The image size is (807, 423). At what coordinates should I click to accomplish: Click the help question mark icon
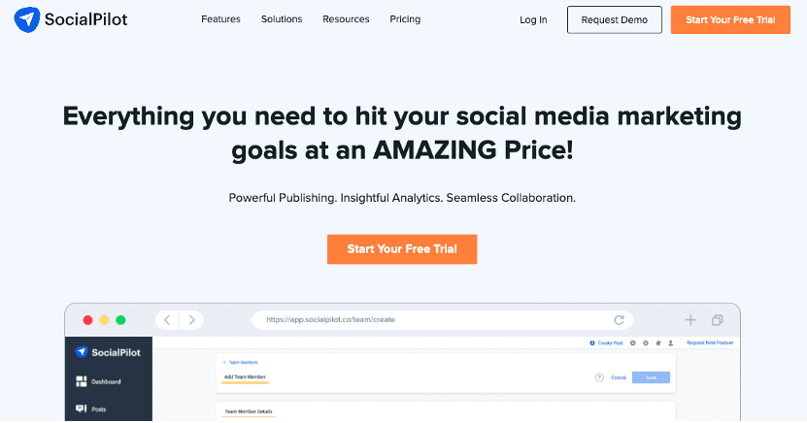(599, 376)
